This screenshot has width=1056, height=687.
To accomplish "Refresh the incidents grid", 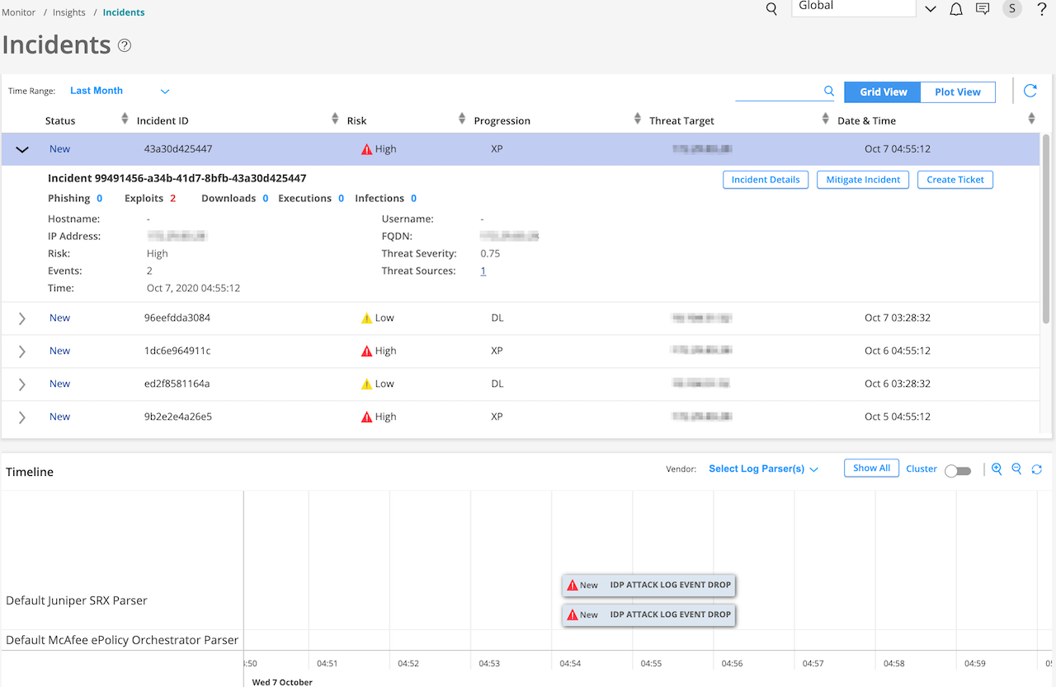I will (x=1030, y=92).
